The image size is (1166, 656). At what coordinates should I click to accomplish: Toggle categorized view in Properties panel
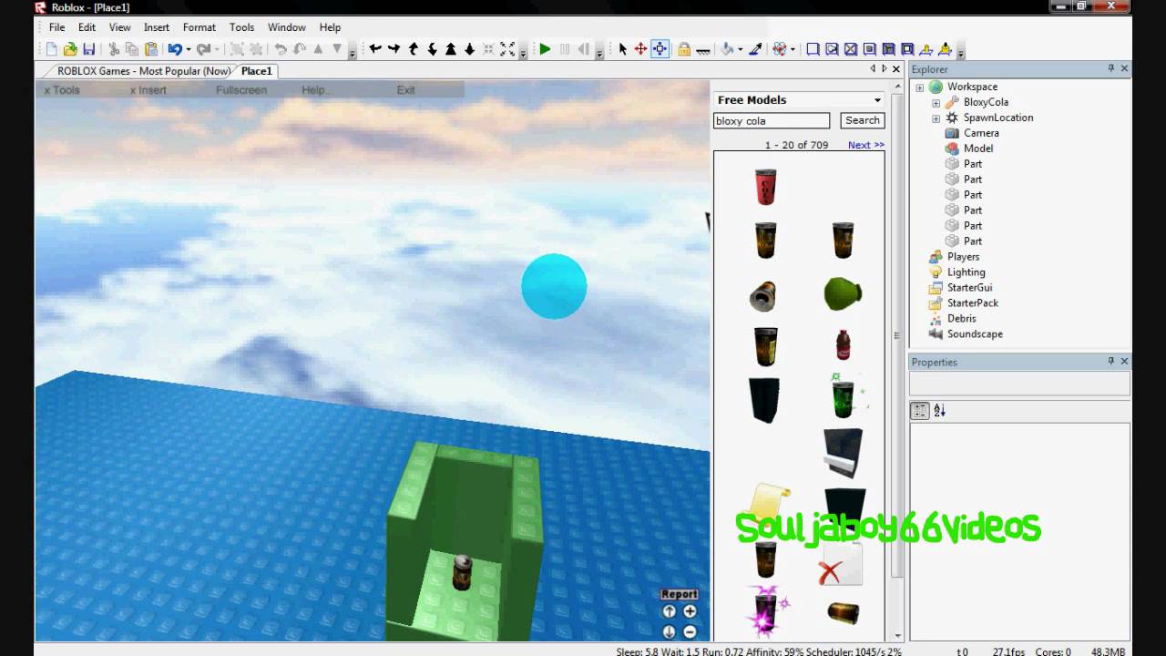point(920,411)
